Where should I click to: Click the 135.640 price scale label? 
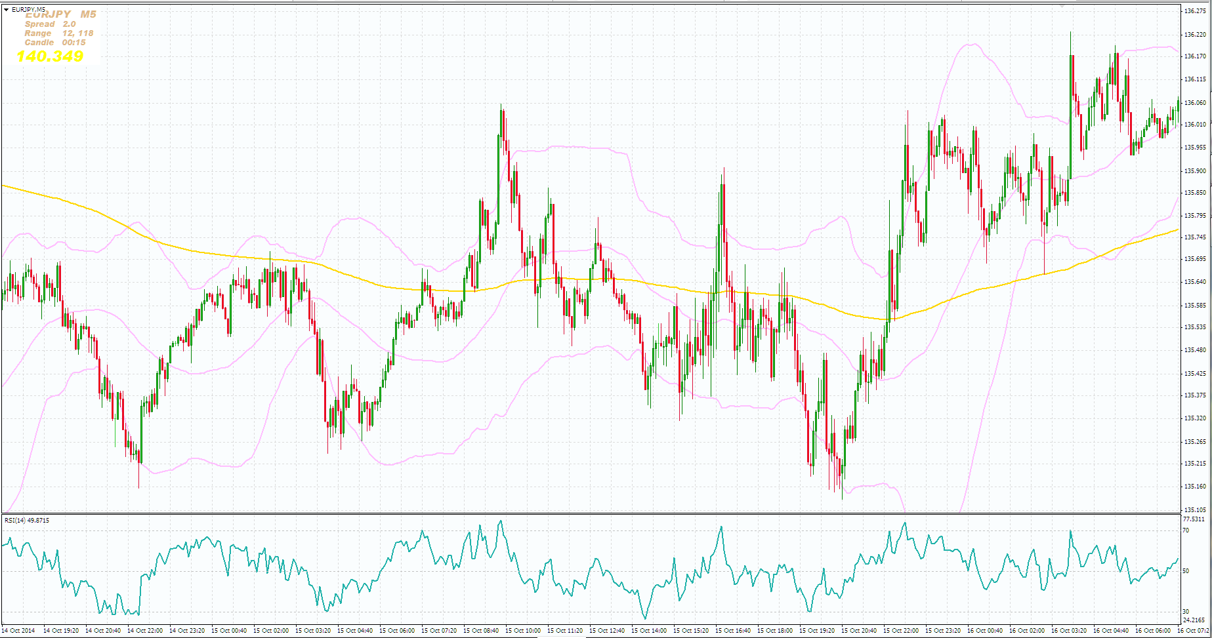pyautogui.click(x=1193, y=282)
